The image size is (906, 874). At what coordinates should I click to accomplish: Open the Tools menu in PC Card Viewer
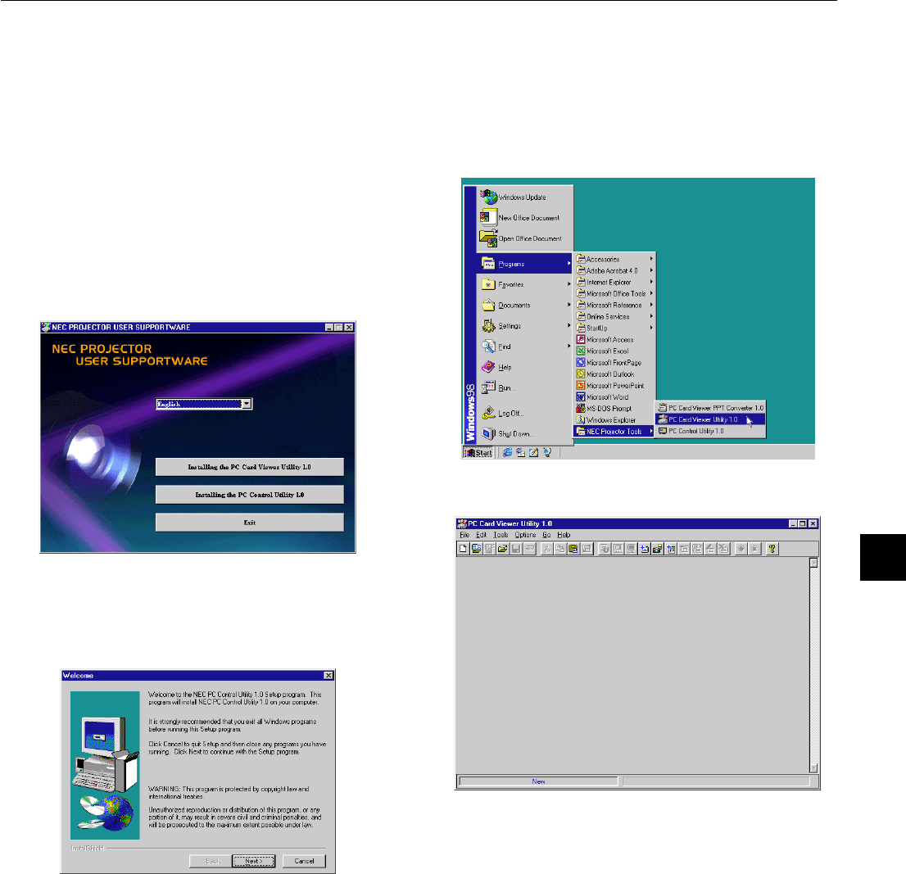pyautogui.click(x=501, y=535)
